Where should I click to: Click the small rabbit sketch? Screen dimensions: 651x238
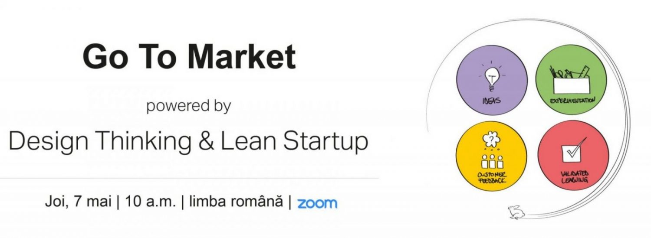tap(517, 212)
